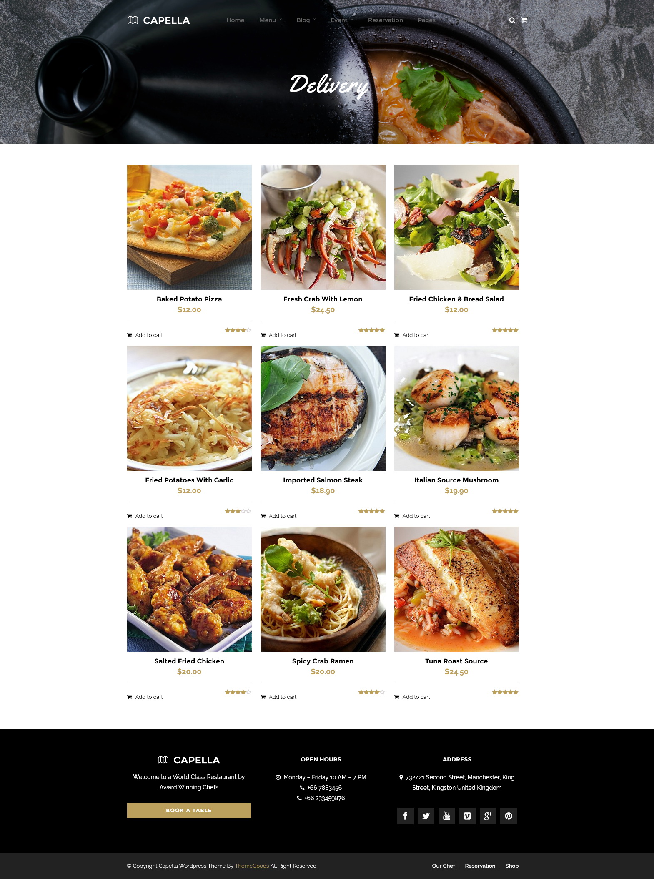Click the star rating for Fresh Crab With Lemon
This screenshot has height=879, width=654.
click(x=371, y=330)
